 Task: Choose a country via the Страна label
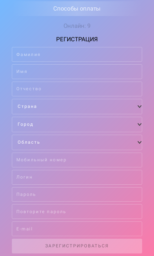27,107
